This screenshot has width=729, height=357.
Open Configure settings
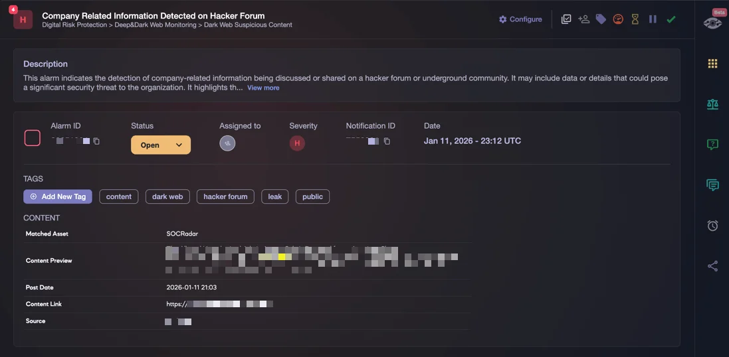520,19
